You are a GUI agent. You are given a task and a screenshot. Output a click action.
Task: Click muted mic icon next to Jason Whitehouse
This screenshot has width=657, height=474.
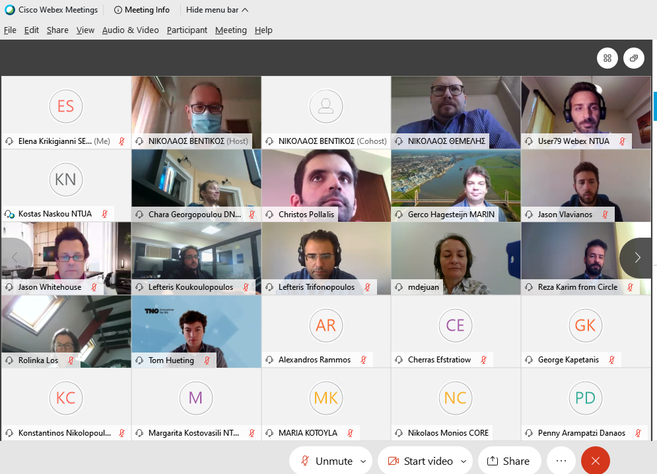(x=94, y=287)
